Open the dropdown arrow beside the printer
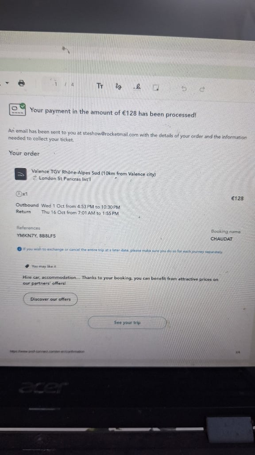Image resolution: width=255 pixels, height=455 pixels. [7, 83]
